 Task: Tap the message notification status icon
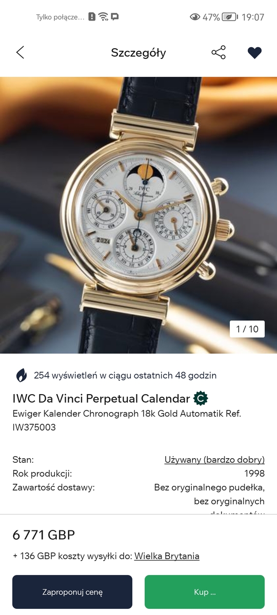[115, 17]
